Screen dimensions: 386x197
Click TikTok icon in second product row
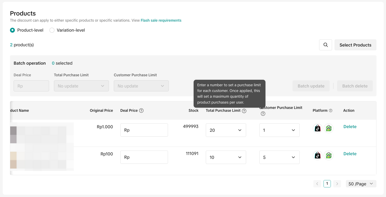[318, 155]
